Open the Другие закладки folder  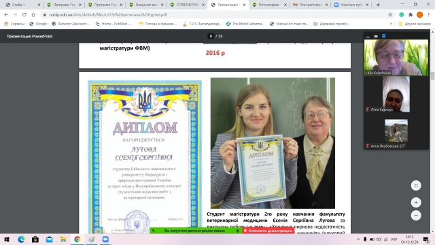click(415, 24)
